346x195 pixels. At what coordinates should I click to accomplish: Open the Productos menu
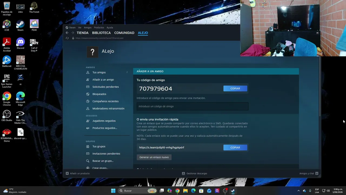tap(99, 28)
